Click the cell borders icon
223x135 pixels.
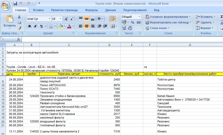point(51,26)
